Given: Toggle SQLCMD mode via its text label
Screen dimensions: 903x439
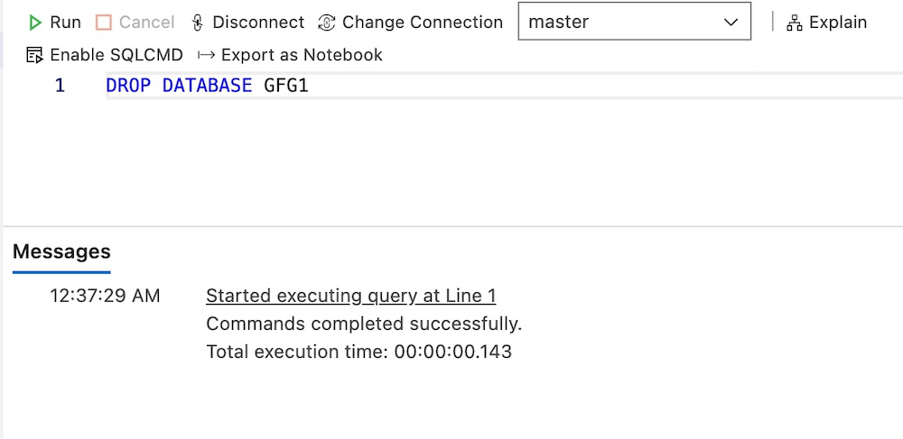Looking at the screenshot, I should [116, 55].
